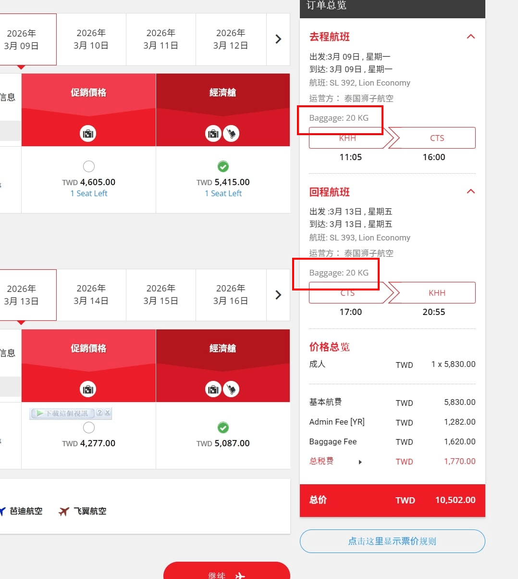The height and width of the screenshot is (579, 518).
Task: Collapse the 去程航班 section
Action: pos(471,37)
